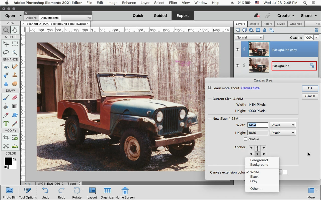Select the Smart Brush tool
This screenshot has width=321, height=200.
point(6,75)
